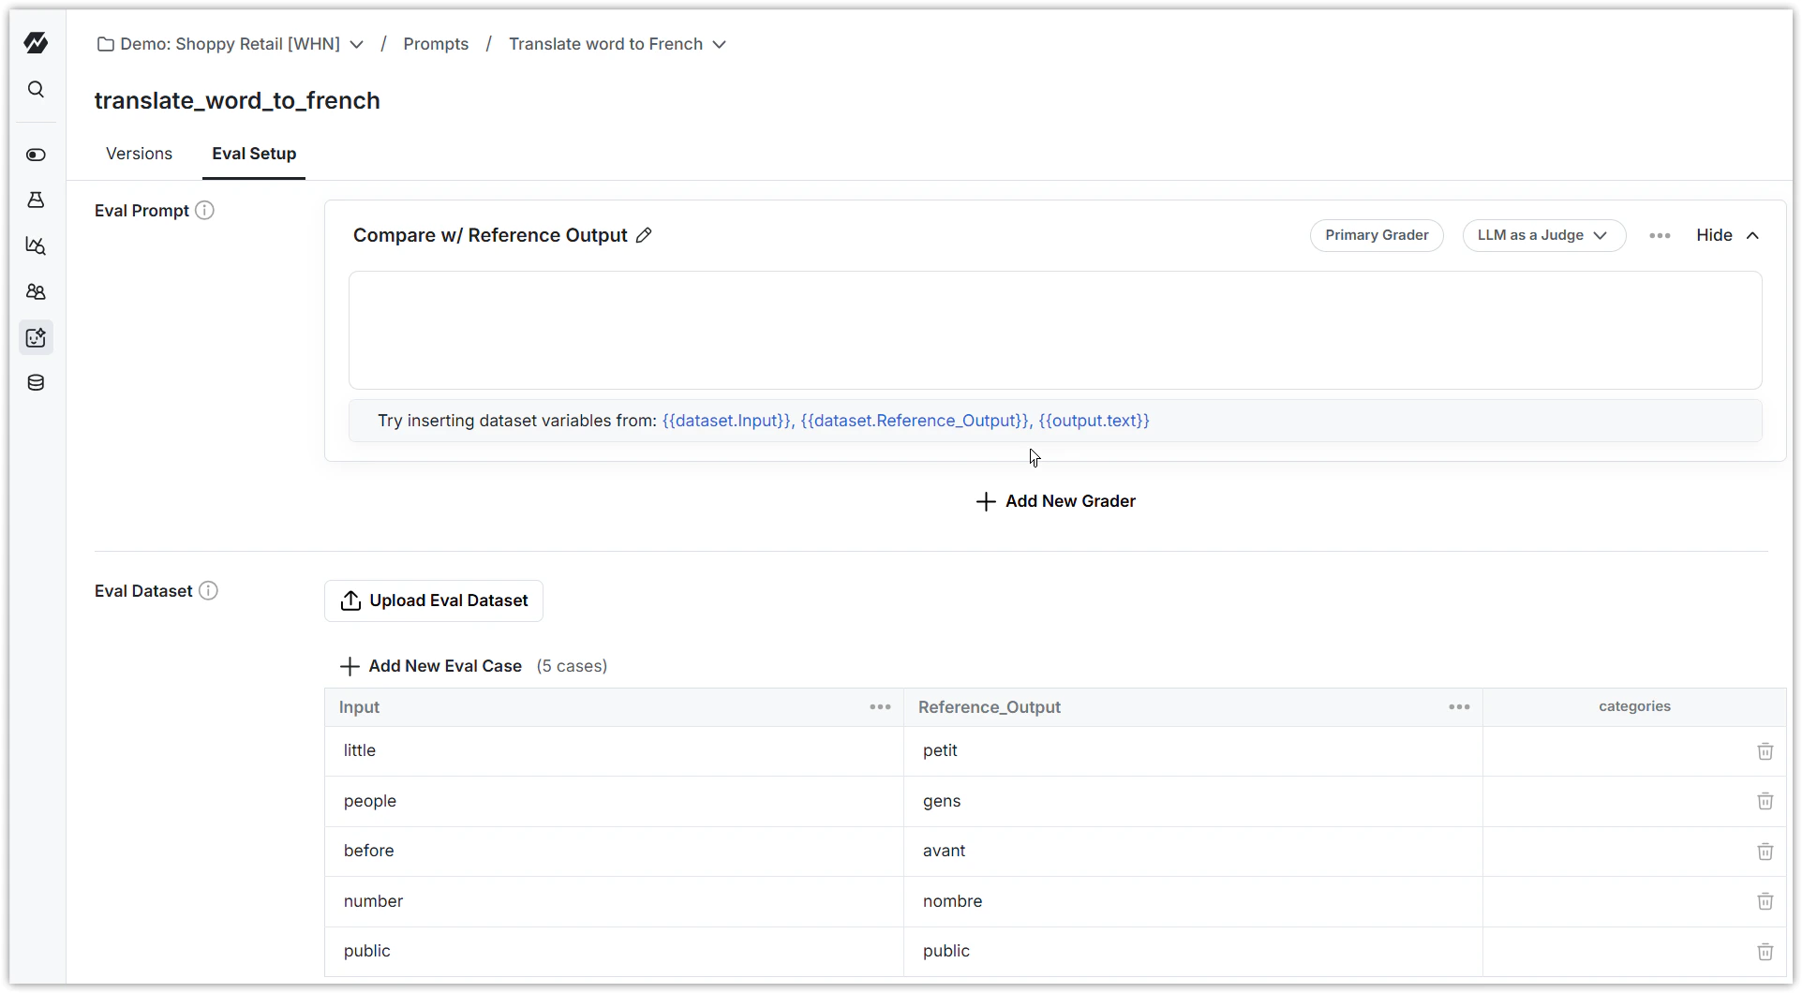Navigate to Prompts in the breadcrumb

[x=436, y=44]
